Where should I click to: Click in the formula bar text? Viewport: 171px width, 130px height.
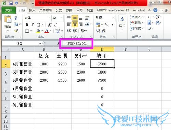pos(76,44)
